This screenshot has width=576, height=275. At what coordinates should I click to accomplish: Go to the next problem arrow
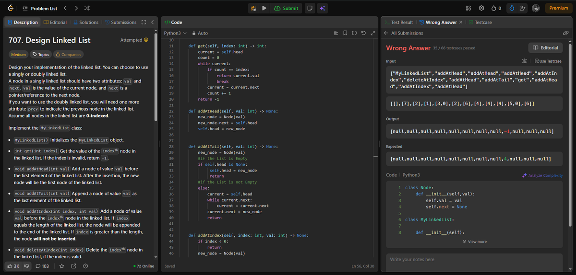point(76,8)
